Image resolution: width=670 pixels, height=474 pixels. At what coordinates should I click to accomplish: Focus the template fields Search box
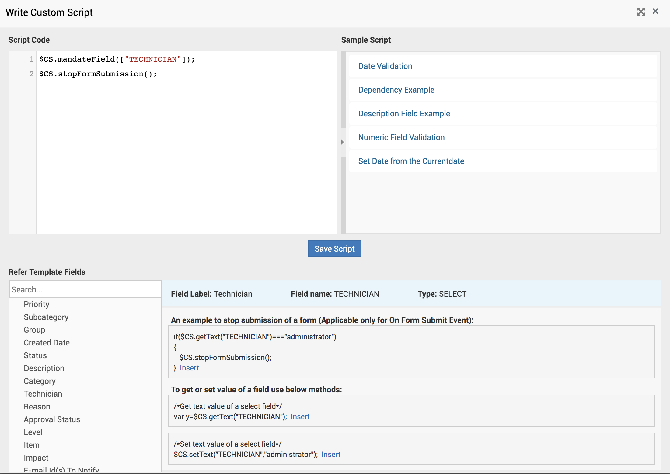click(85, 289)
